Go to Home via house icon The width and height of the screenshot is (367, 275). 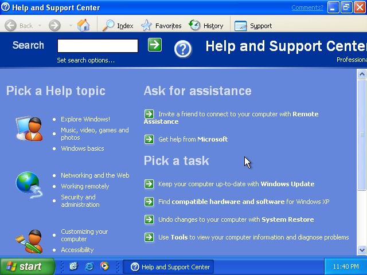tap(83, 25)
